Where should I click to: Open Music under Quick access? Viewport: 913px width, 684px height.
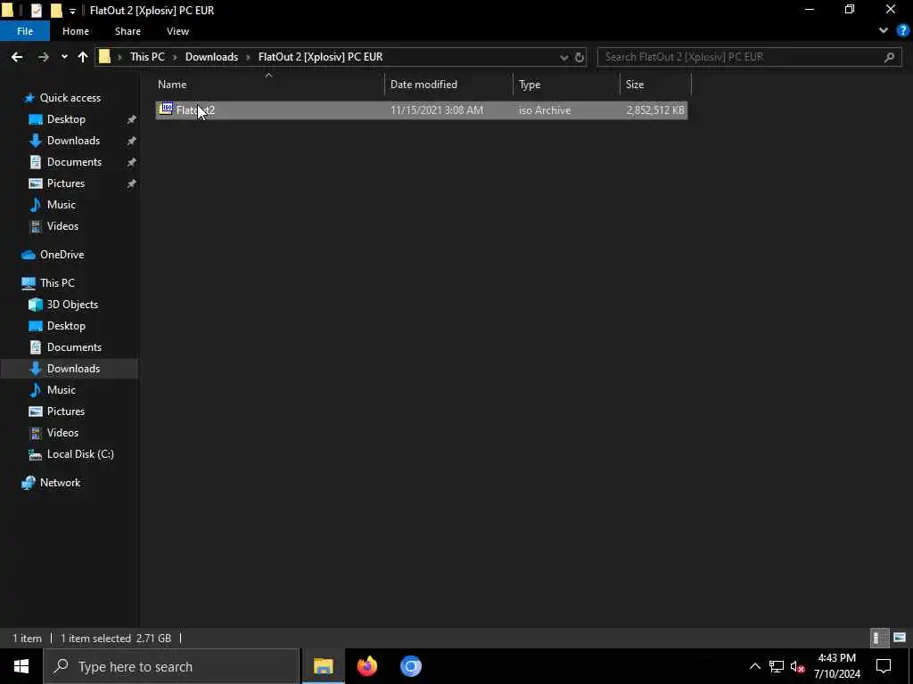click(x=62, y=205)
